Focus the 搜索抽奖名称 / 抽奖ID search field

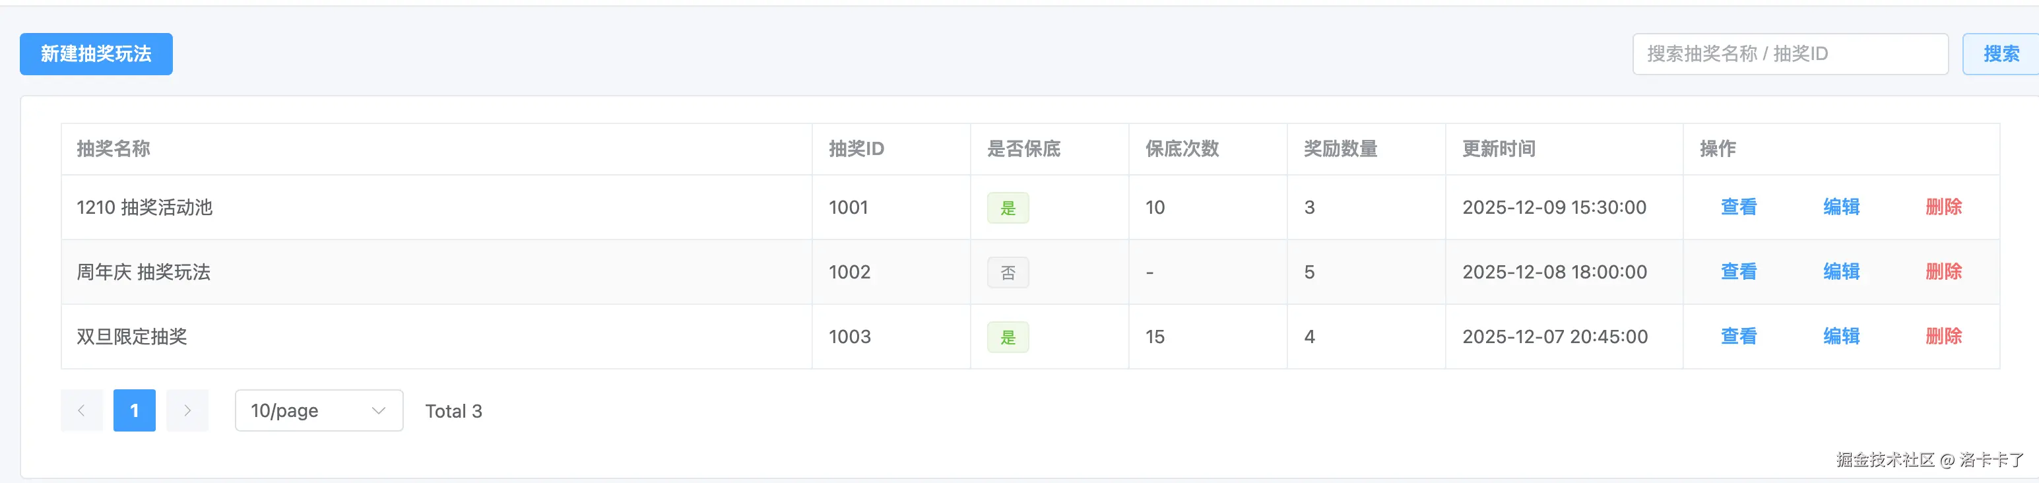pyautogui.click(x=1789, y=54)
